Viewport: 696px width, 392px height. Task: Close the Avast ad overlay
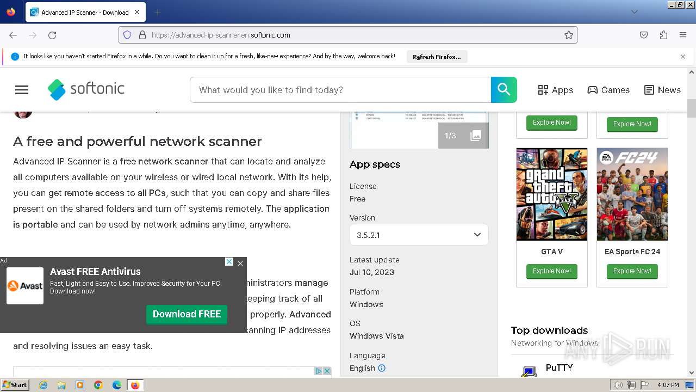tap(240, 264)
